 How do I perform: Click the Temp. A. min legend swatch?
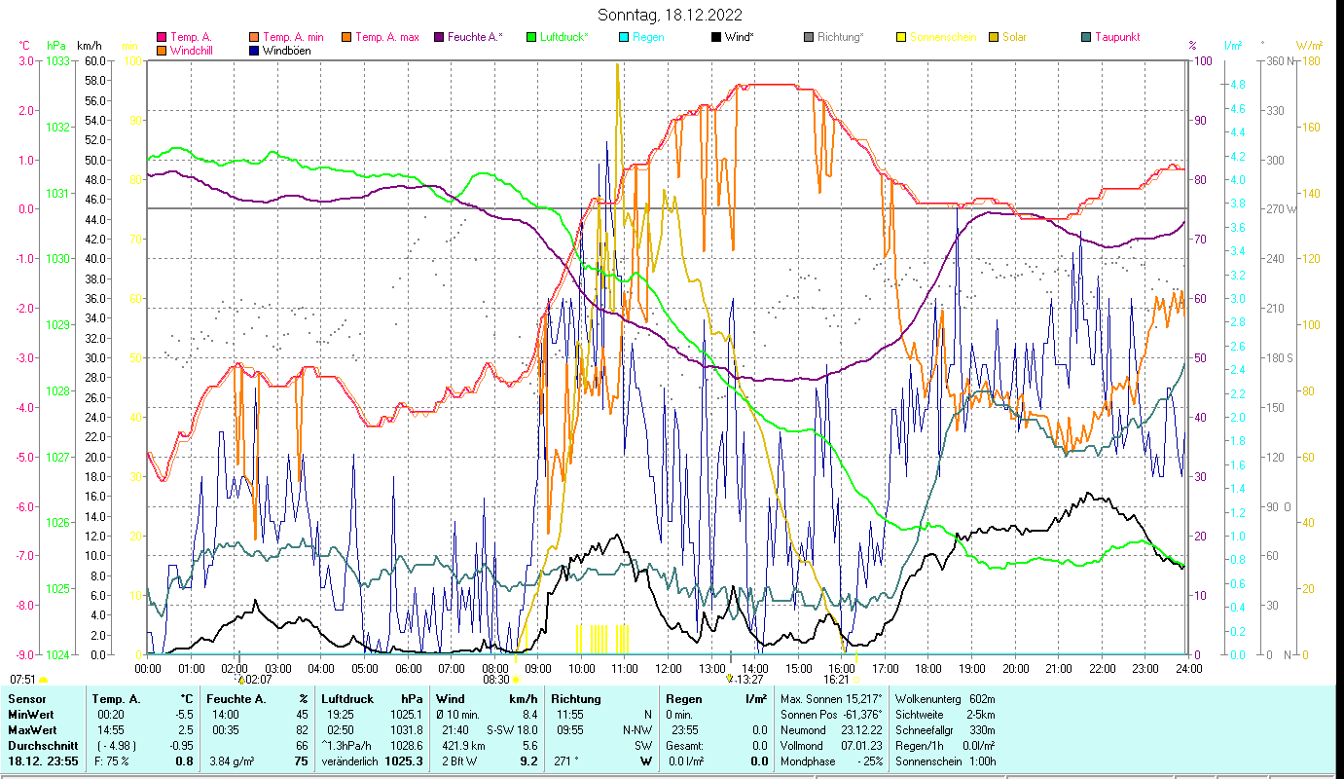click(x=254, y=38)
